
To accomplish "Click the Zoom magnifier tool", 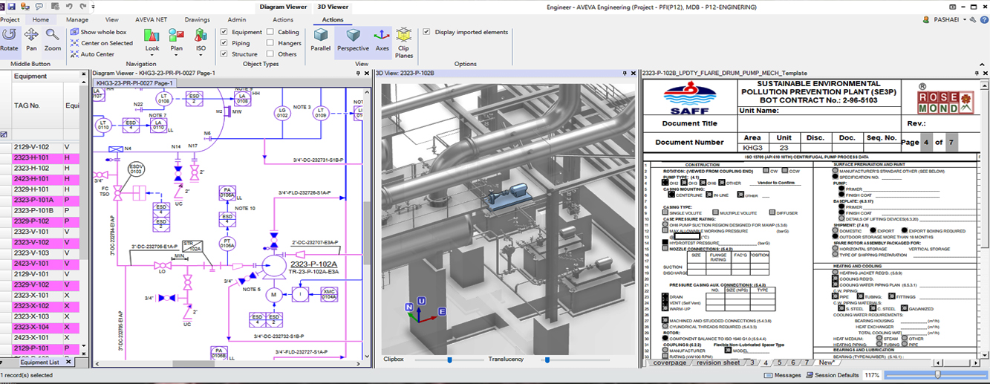I will 53,39.
